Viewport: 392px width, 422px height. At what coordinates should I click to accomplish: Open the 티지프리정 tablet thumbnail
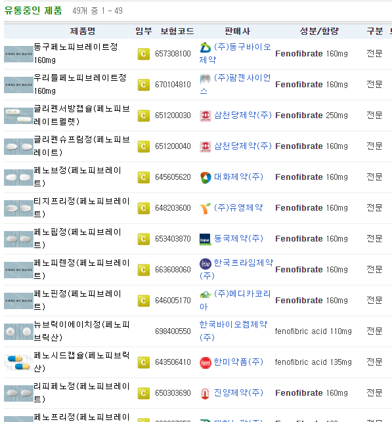point(18,208)
